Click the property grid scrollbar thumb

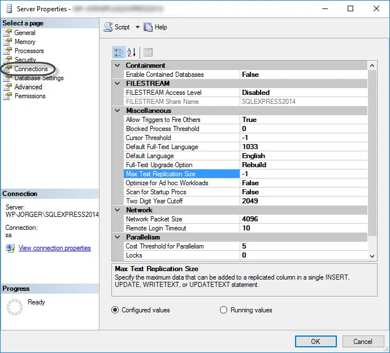[x=372, y=153]
